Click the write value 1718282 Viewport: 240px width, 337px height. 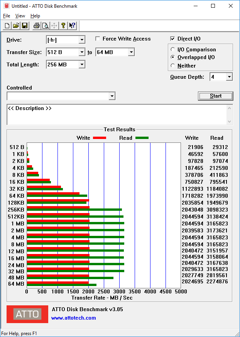192,196
